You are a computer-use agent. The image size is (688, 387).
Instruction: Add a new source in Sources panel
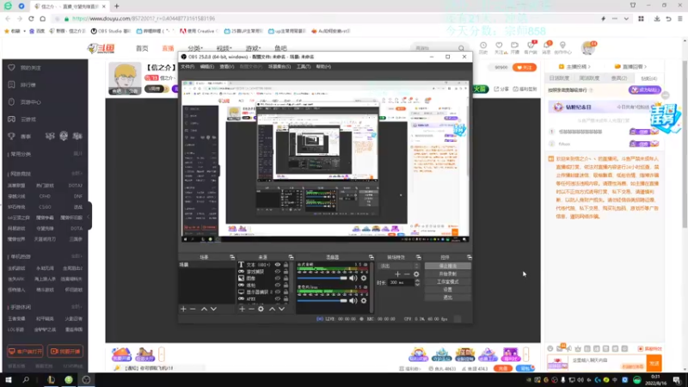243,309
